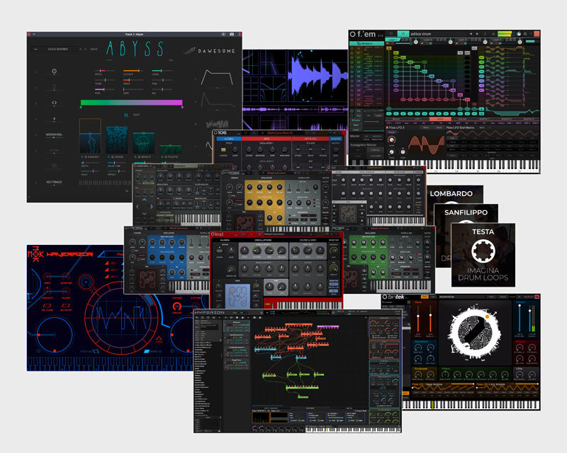The height and width of the screenshot is (453, 567).
Task: Click the central waveform scope in WaveRazor
Action: coord(121,317)
